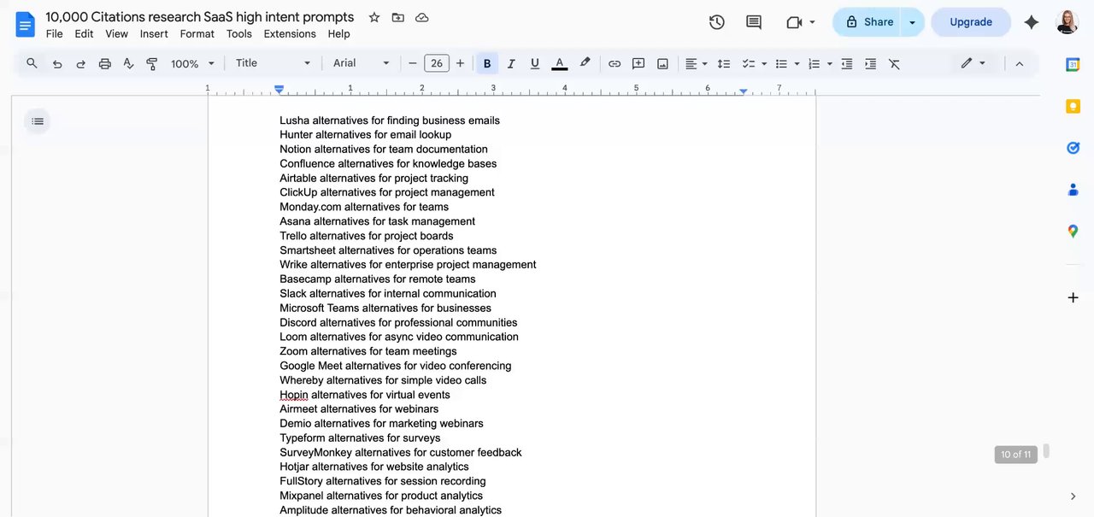Viewport: 1094px width, 517px height.
Task: Show the document outline
Action: 38,121
